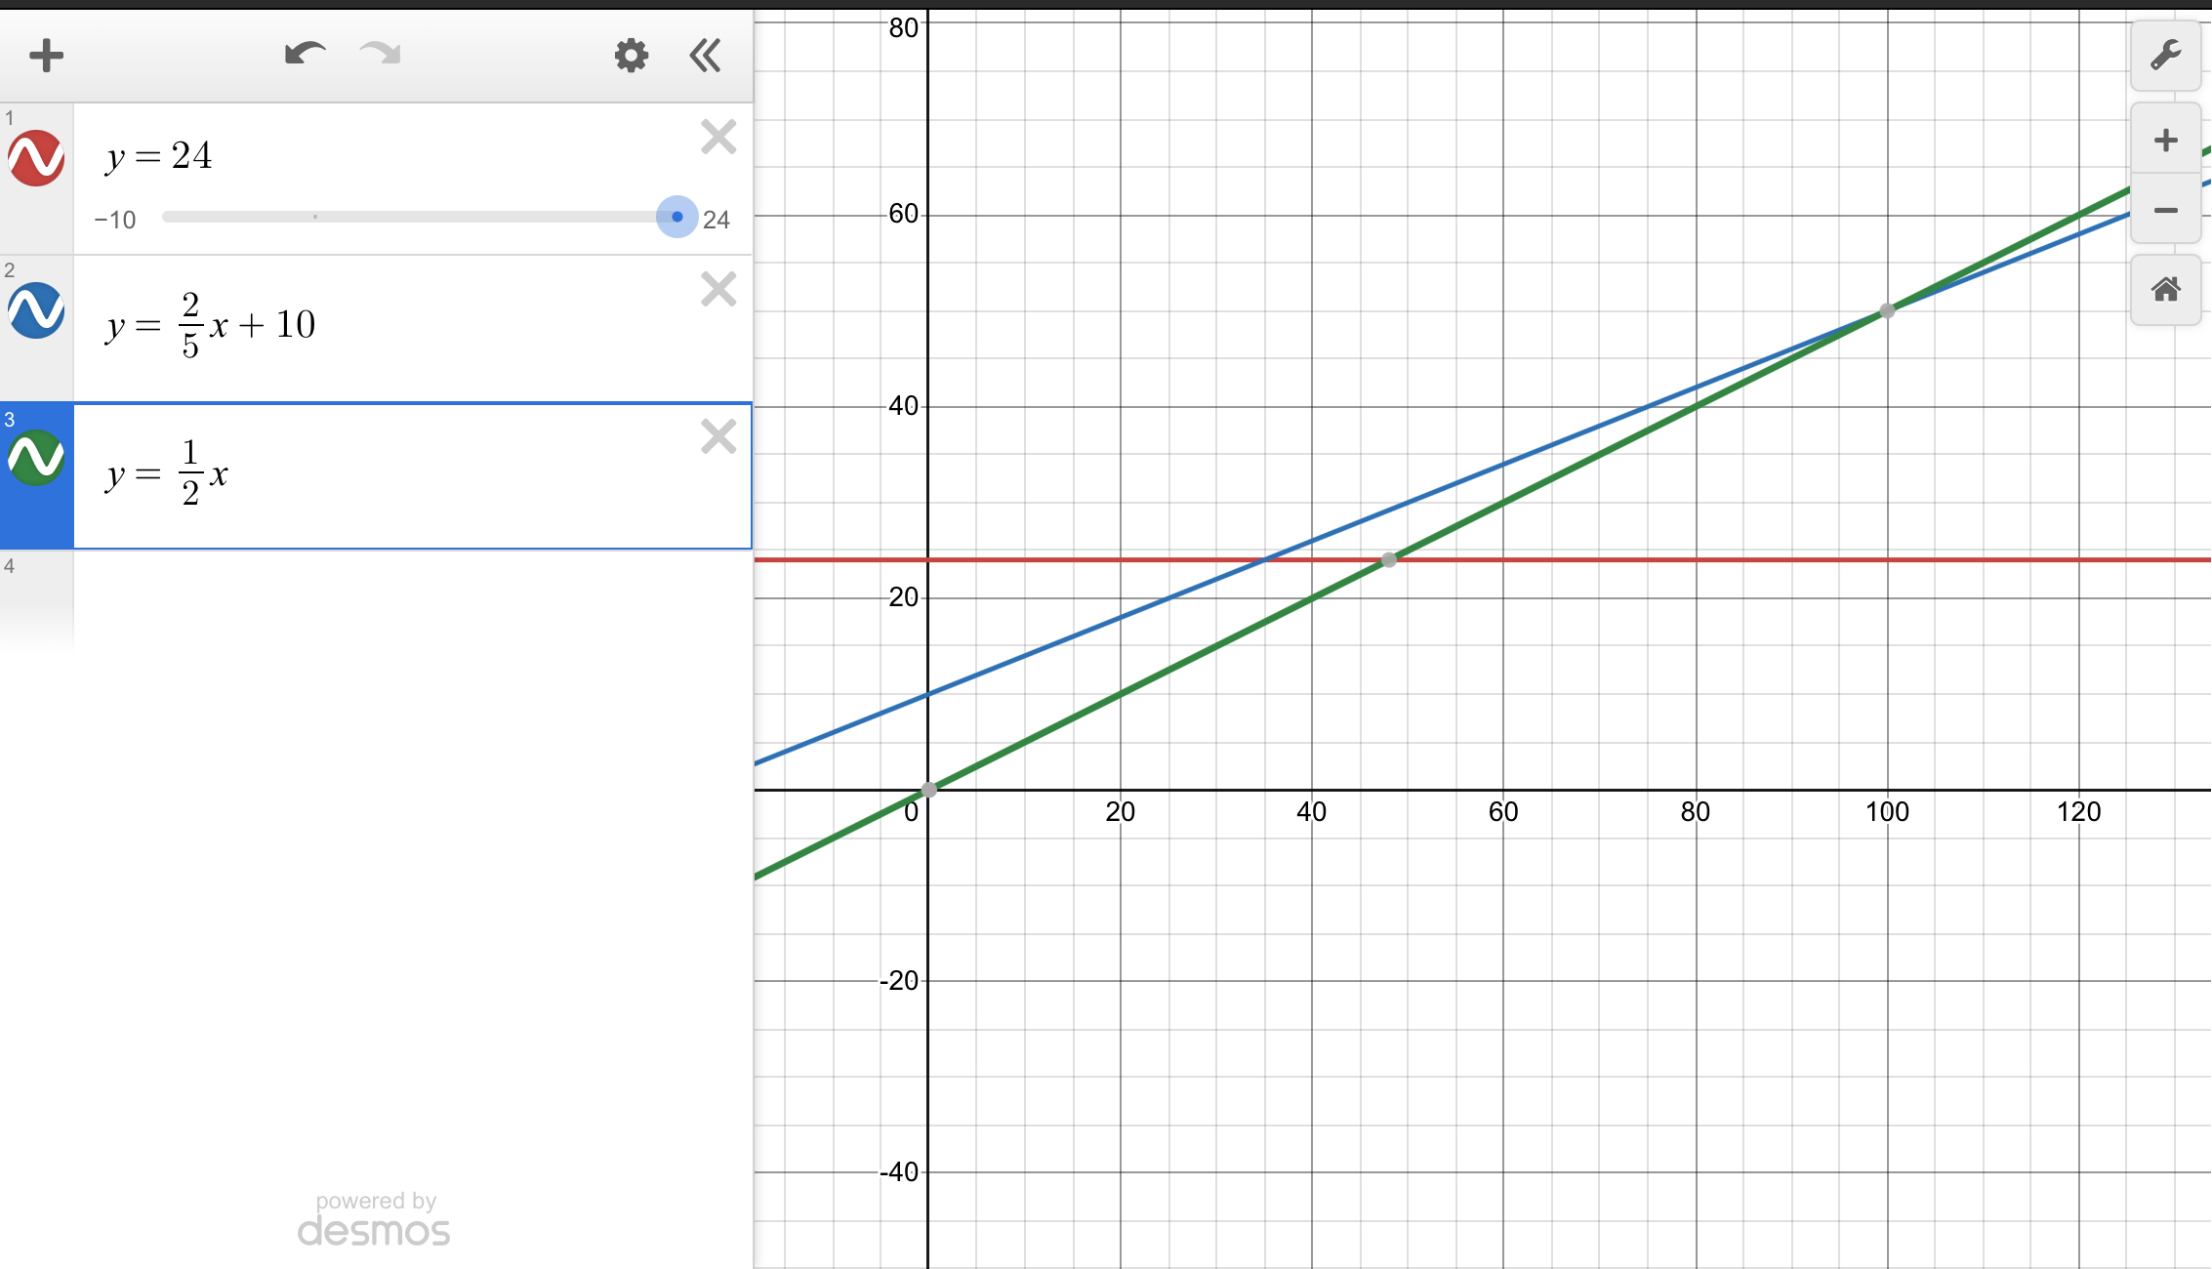Click the Add Item plus button
The image size is (2212, 1269).
point(46,56)
